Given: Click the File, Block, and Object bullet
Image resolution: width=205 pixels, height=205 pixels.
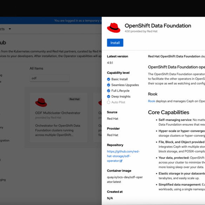Looking at the screenshot, I should [182, 146].
